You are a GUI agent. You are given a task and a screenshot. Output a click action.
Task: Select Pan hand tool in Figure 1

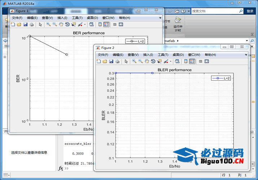(61, 24)
